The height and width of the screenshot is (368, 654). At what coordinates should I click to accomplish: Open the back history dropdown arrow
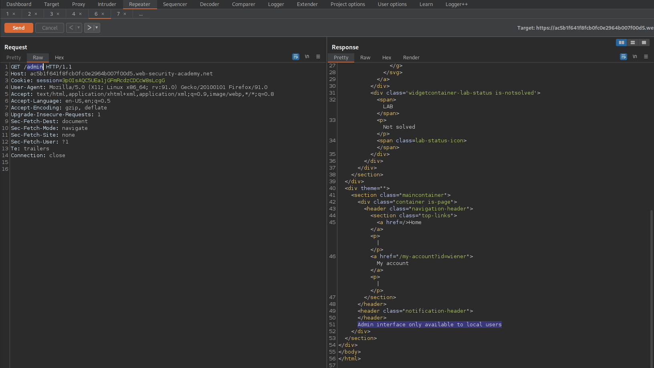pos(79,28)
